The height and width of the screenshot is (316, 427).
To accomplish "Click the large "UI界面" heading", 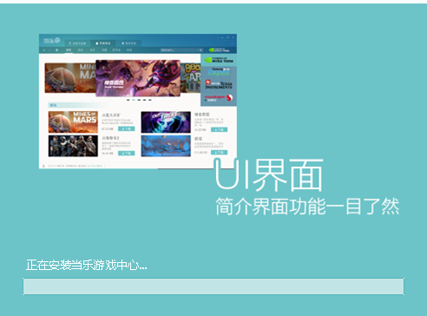I will (x=269, y=174).
